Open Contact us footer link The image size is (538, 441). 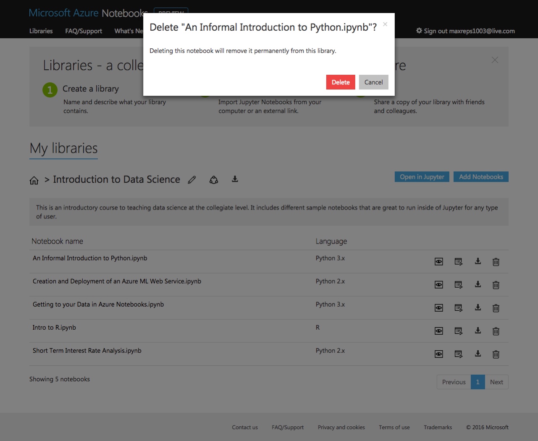pos(245,427)
